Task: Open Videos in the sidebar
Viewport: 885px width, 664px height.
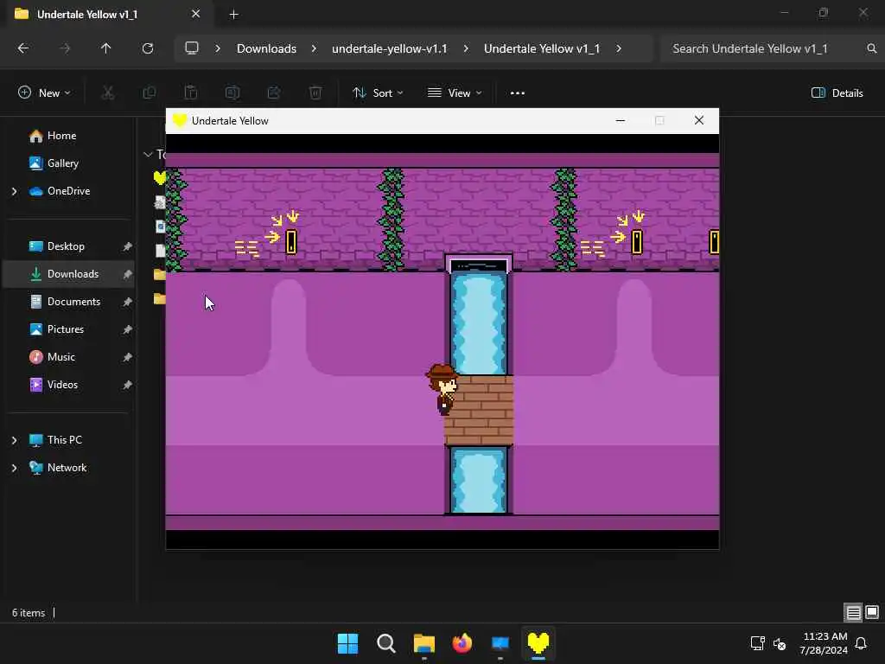Action: (x=62, y=385)
